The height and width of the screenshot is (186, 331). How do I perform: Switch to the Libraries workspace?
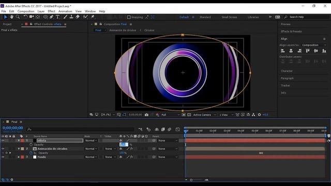(253, 17)
